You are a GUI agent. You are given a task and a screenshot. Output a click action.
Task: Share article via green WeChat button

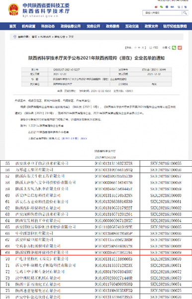(174, 48)
